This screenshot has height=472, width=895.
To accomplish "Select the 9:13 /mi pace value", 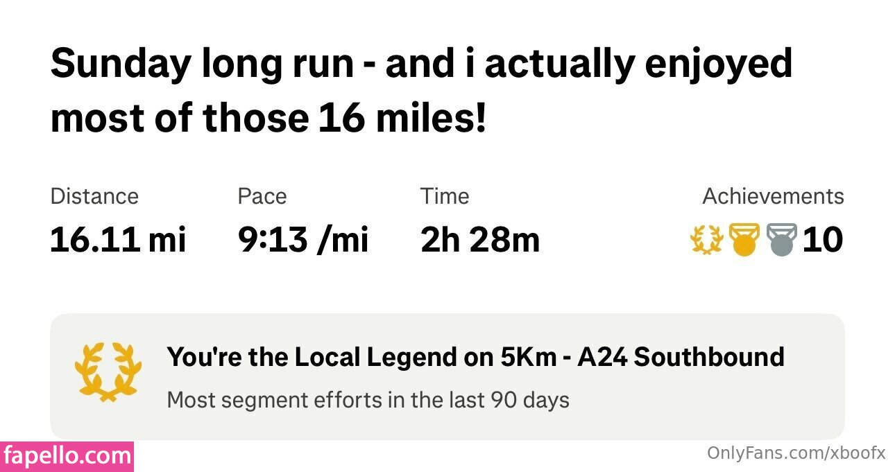I will (302, 241).
